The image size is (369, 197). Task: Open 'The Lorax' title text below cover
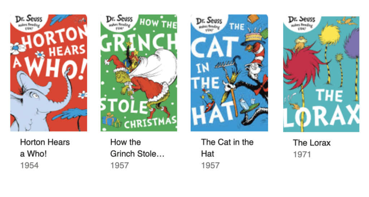pyautogui.click(x=312, y=143)
